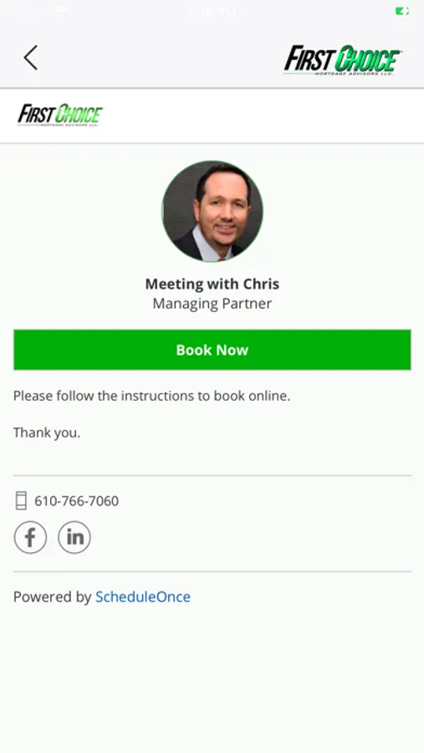The height and width of the screenshot is (753, 424).
Task: Tap the battery status icon
Action: coord(402,11)
